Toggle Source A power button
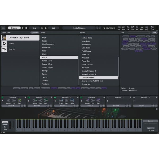Image resolution: width=159 pixels, height=159 pixels. [2, 98]
